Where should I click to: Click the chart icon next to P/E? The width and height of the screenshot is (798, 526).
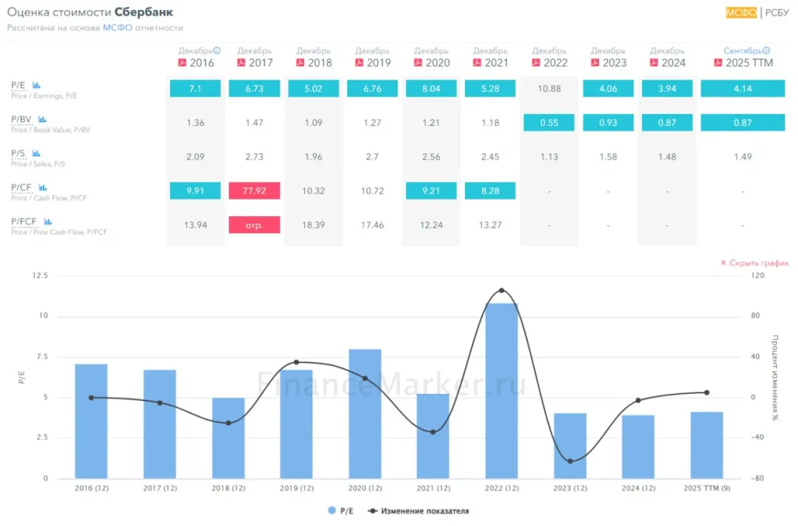click(36, 85)
